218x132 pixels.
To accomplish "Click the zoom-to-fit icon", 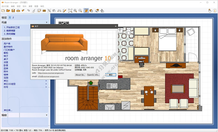I will pyautogui.click(x=70, y=11).
